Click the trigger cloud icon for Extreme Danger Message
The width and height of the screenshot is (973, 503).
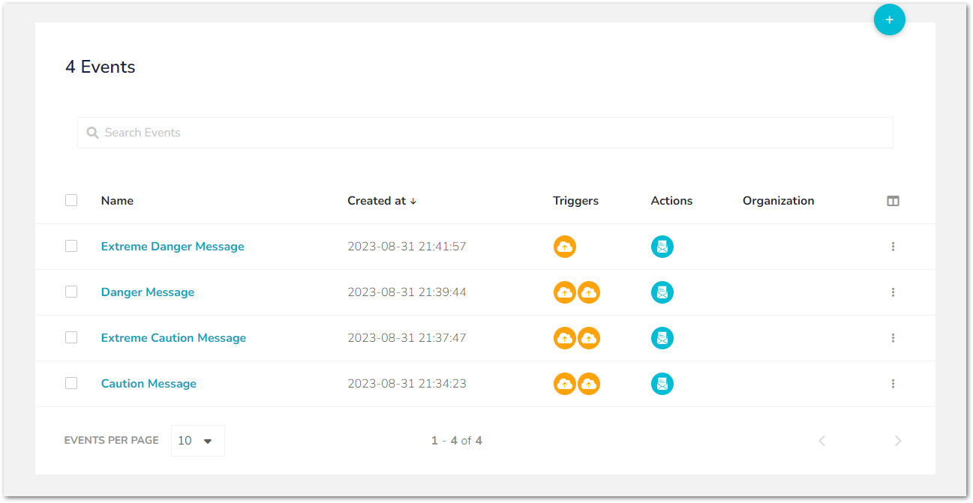565,246
